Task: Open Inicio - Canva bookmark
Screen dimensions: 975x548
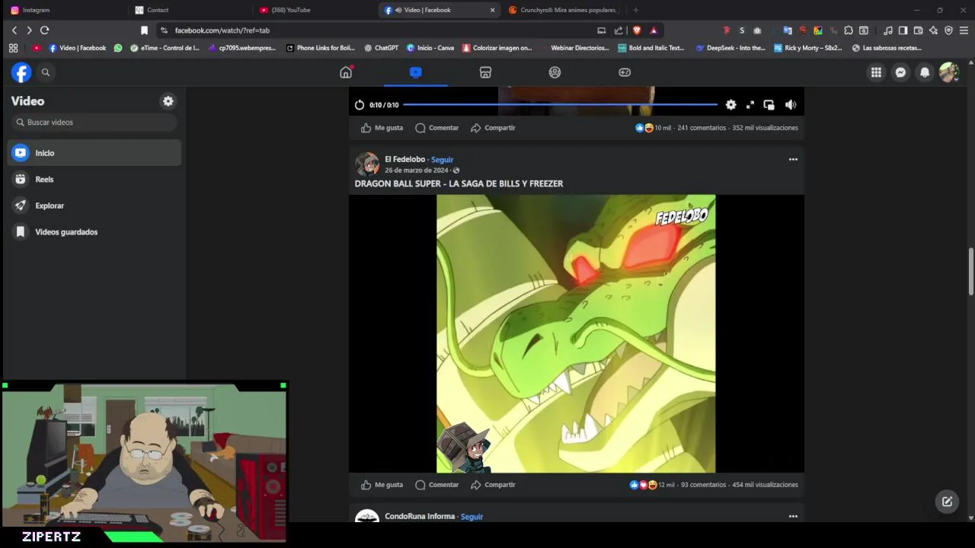Action: (x=430, y=48)
